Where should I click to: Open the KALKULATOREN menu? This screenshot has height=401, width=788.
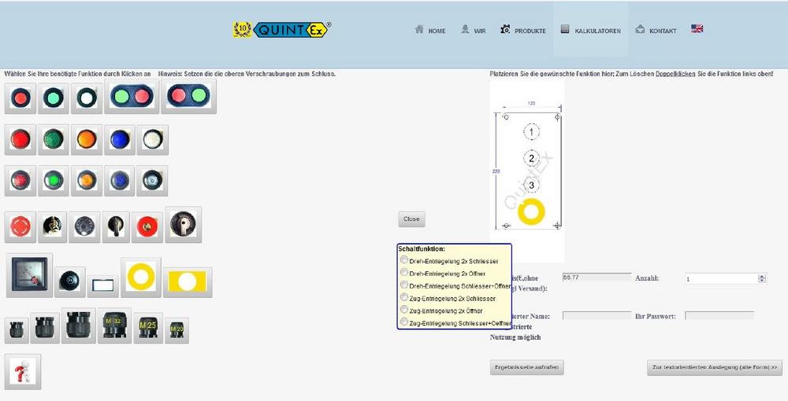coord(590,30)
